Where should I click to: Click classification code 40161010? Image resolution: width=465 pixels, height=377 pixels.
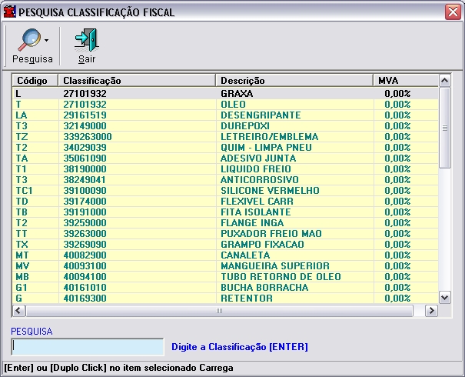[85, 287]
